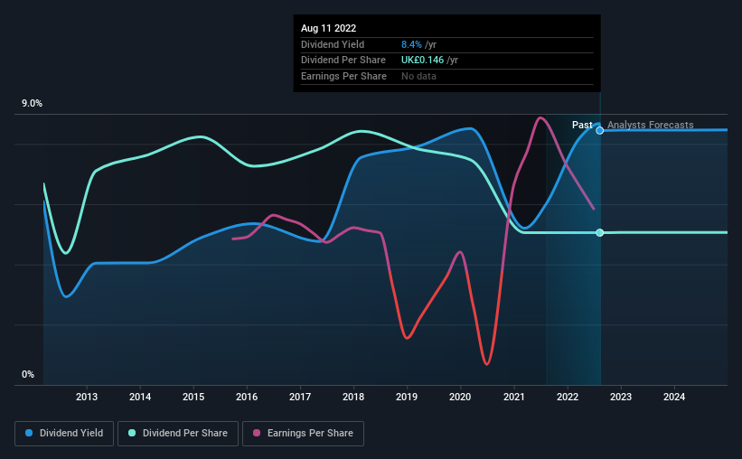Click the 2024 year axis label
This screenshot has width=742, height=459.
[x=674, y=397]
